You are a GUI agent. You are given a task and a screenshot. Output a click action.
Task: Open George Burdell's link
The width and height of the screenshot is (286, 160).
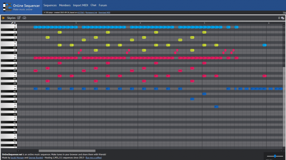(36, 157)
